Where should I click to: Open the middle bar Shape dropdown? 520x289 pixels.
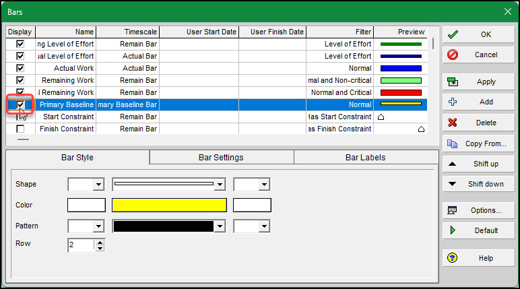click(220, 185)
